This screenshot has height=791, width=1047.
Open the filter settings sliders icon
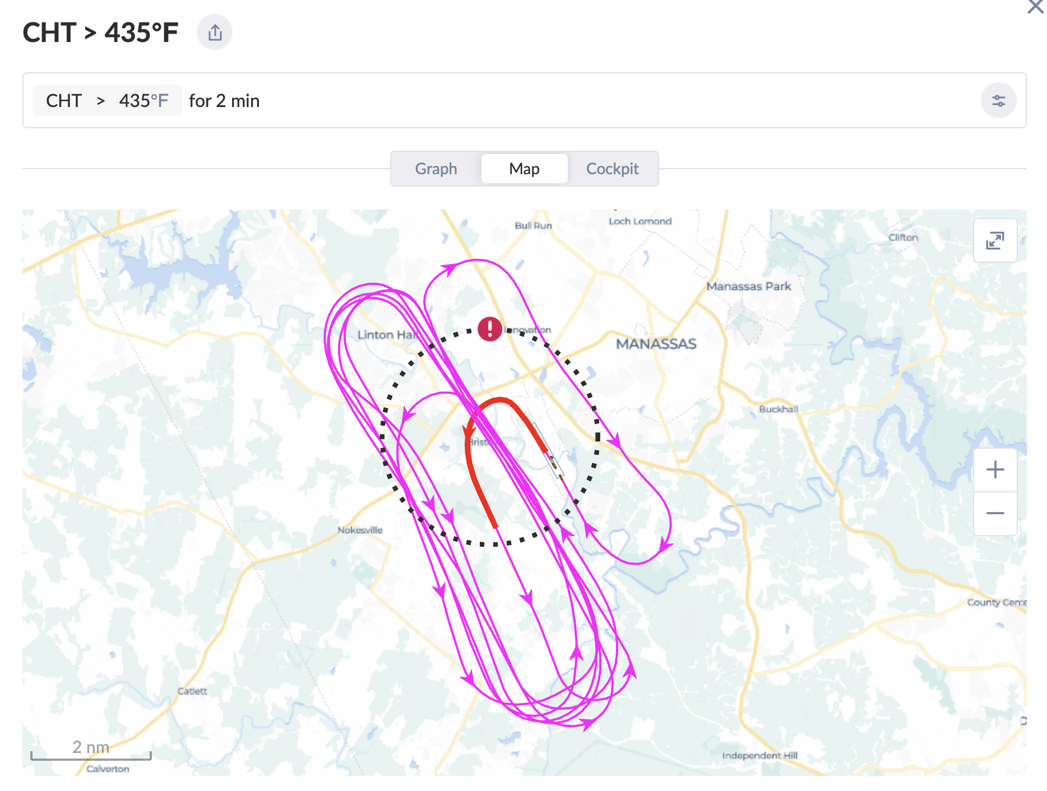[998, 100]
